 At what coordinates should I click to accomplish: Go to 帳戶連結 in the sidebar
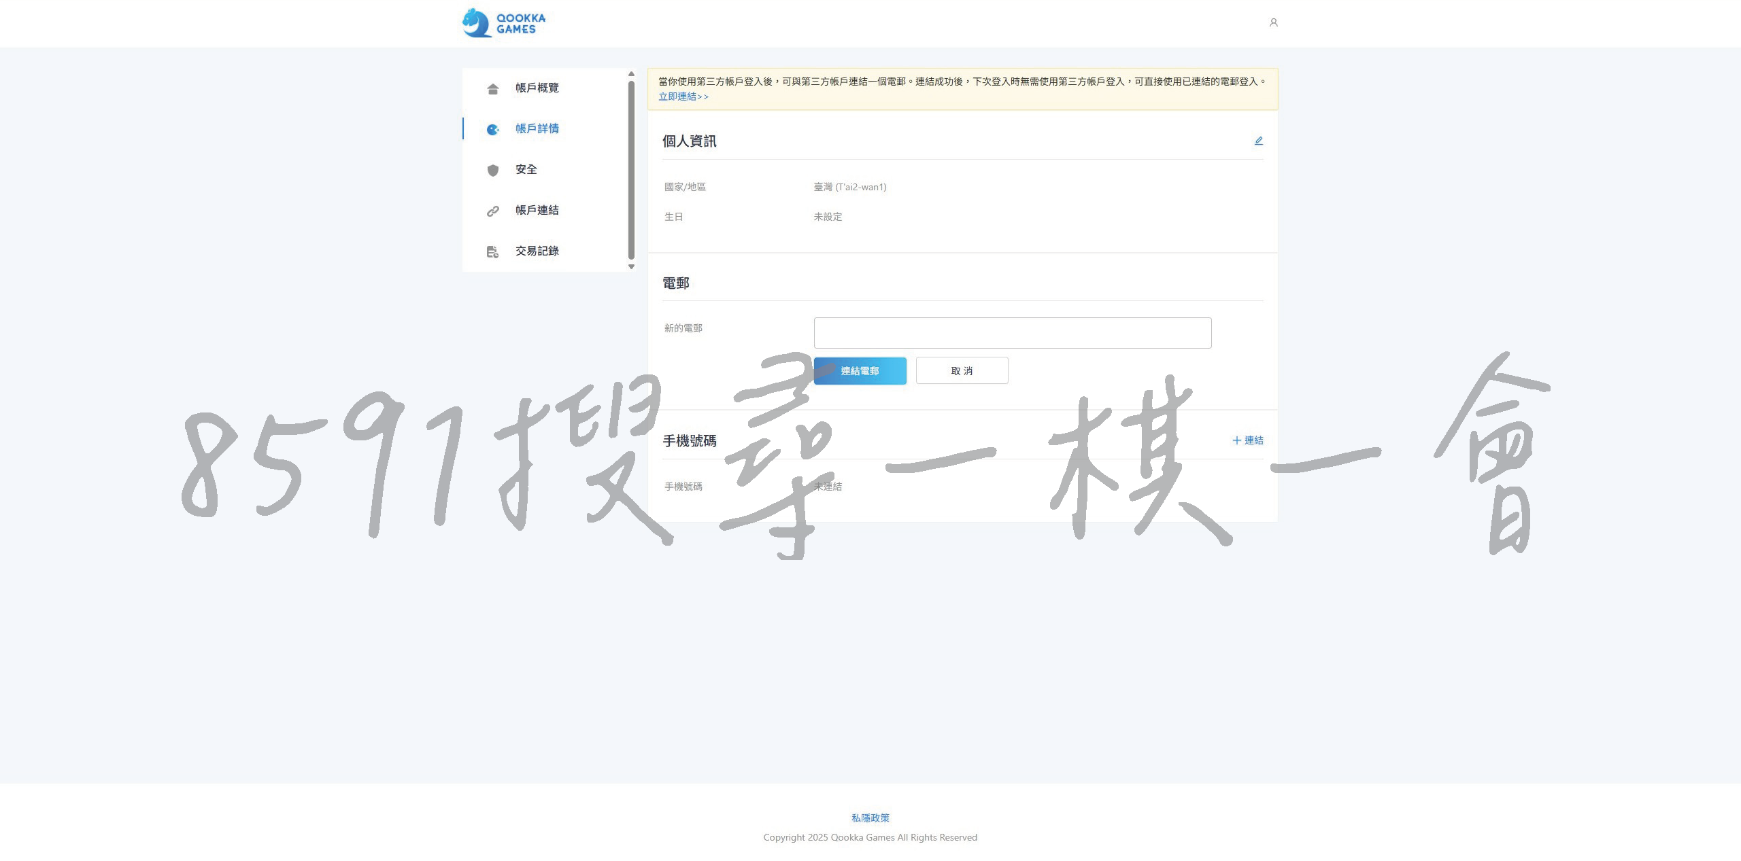(537, 211)
